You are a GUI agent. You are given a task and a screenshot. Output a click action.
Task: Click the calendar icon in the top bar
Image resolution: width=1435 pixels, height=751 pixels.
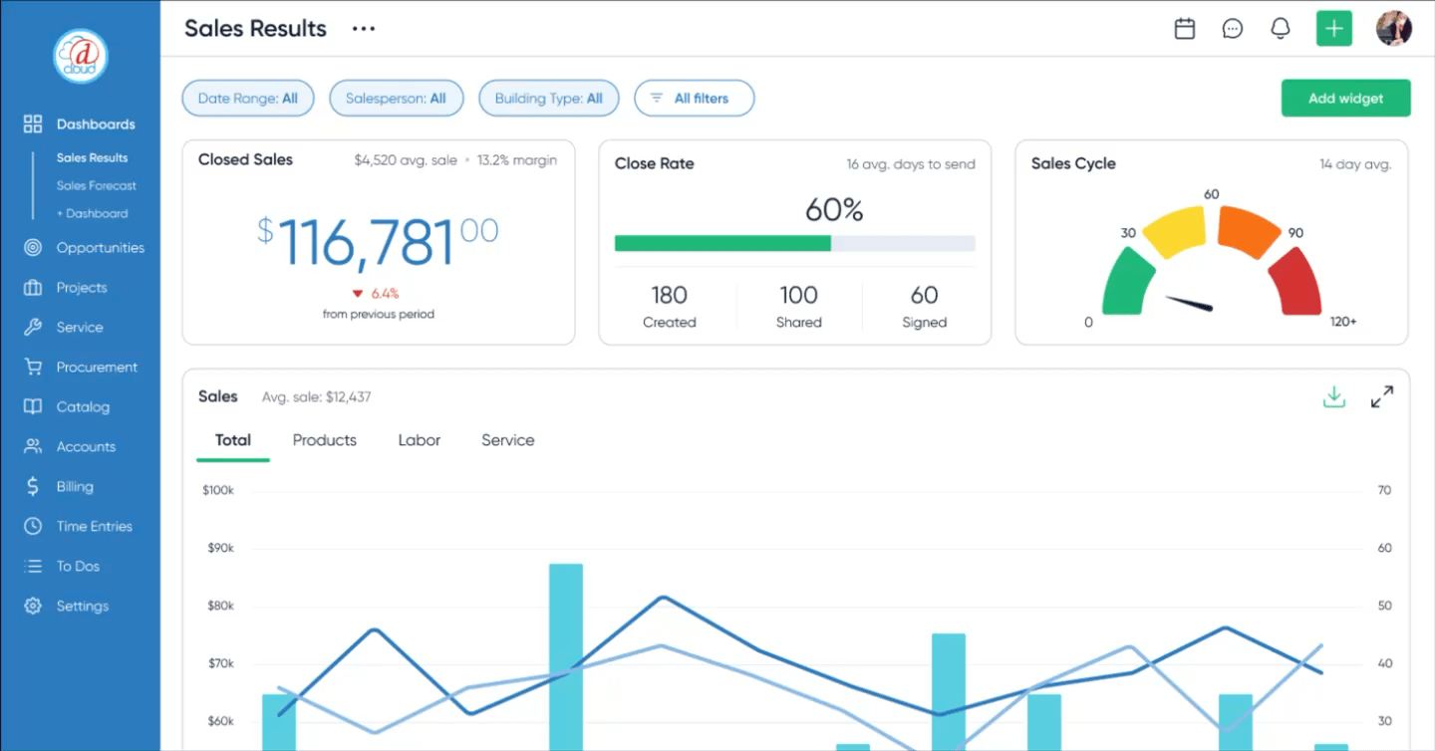tap(1184, 28)
